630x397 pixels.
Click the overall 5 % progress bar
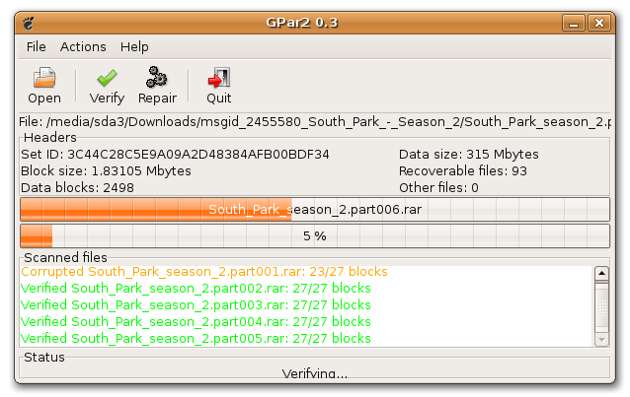click(x=315, y=235)
